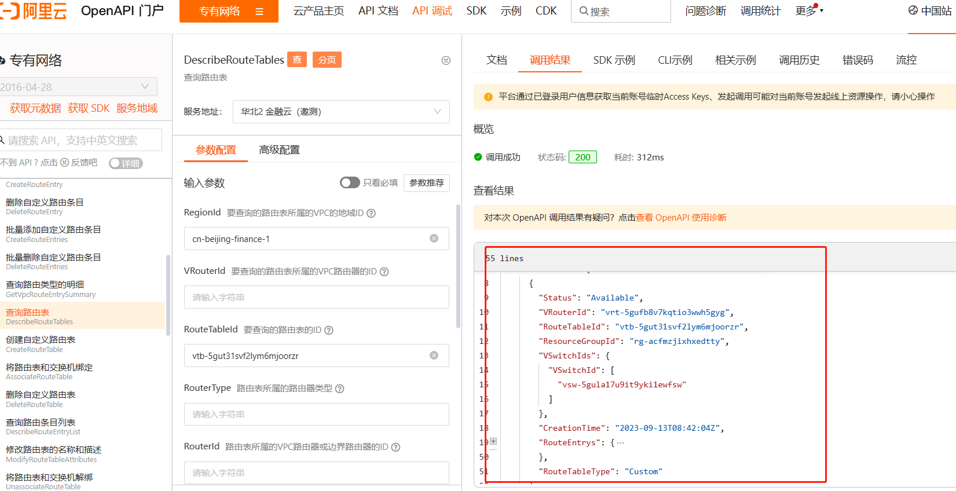Open API 文档 in top navigation
This screenshot has width=956, height=491.
point(378,11)
